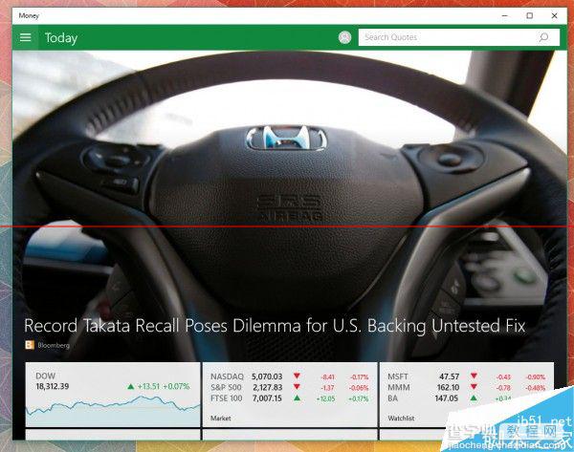Click the DOW green up arrow

[x=131, y=386]
